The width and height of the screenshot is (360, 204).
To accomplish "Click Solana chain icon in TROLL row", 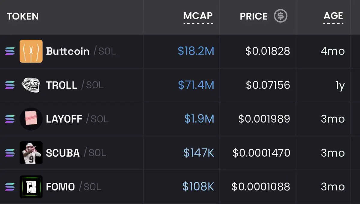I will pyautogui.click(x=10, y=85).
